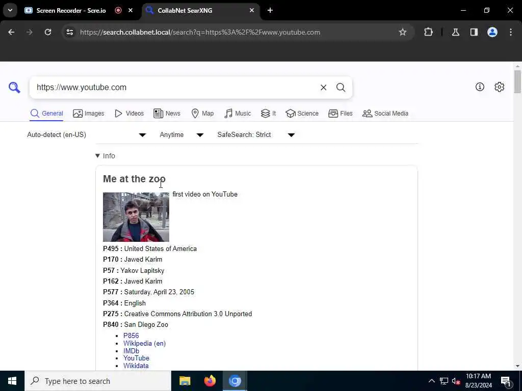Open the IMDb link
Viewport: 522px width, 391px height.
pyautogui.click(x=131, y=351)
